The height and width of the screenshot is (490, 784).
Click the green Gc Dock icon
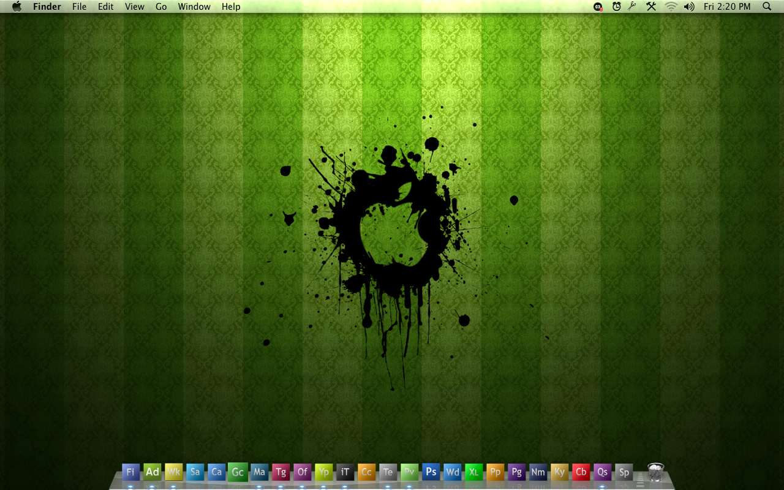point(238,472)
